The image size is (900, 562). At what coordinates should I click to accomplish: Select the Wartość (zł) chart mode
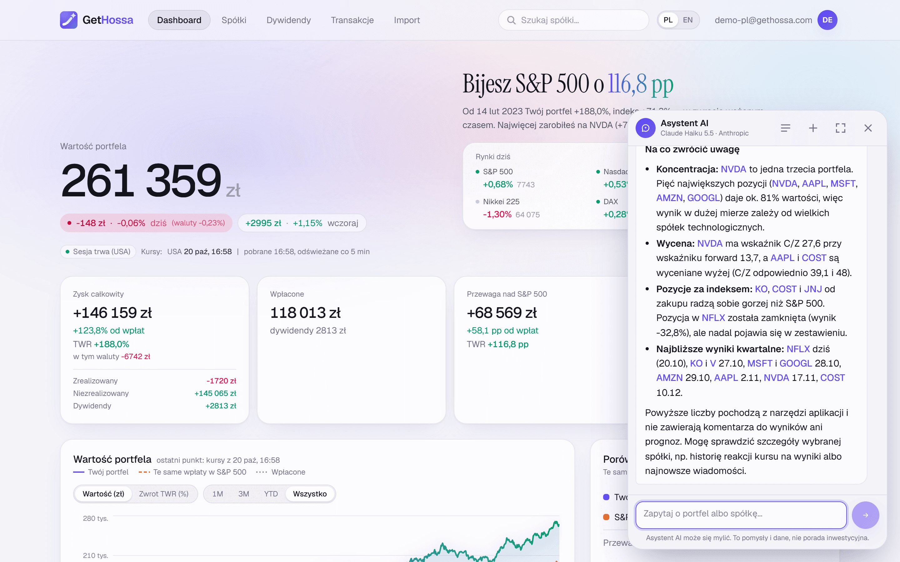point(103,494)
